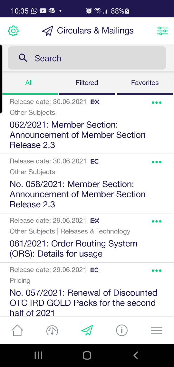The image size is (174, 367).
Task: Open more options for No. 058/2021
Action: 157,162
